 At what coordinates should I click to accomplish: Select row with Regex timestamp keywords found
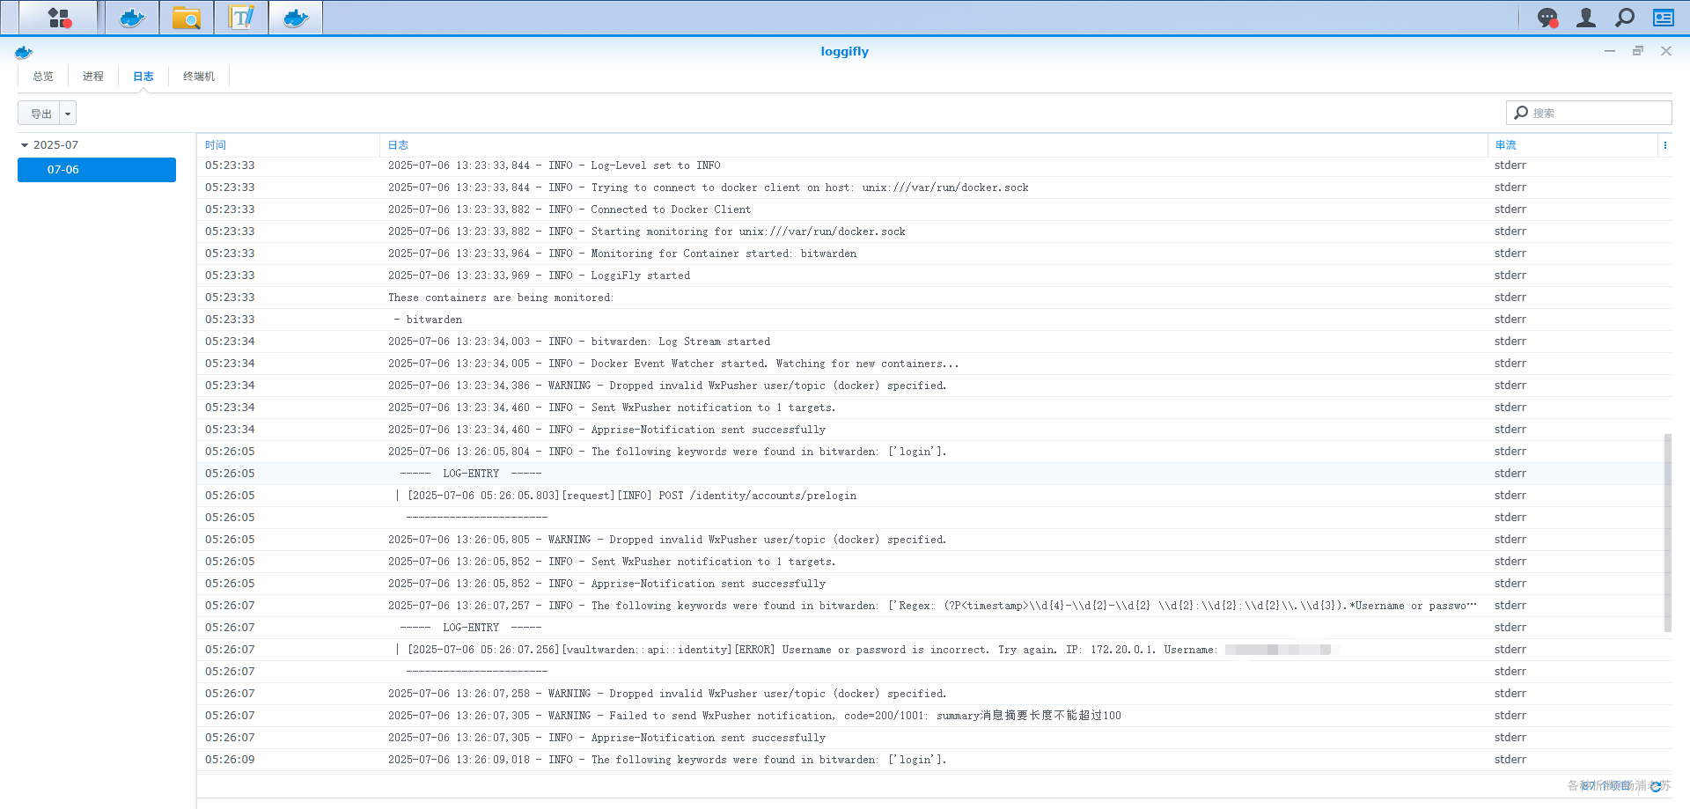pyautogui.click(x=934, y=606)
